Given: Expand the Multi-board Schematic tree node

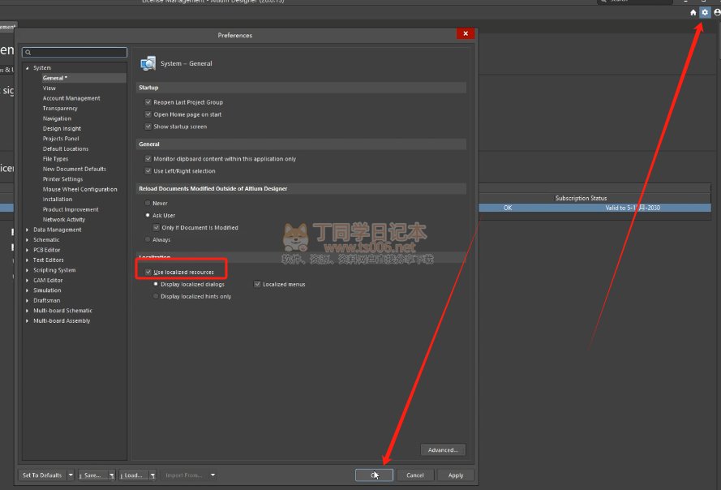Looking at the screenshot, I should tap(27, 311).
